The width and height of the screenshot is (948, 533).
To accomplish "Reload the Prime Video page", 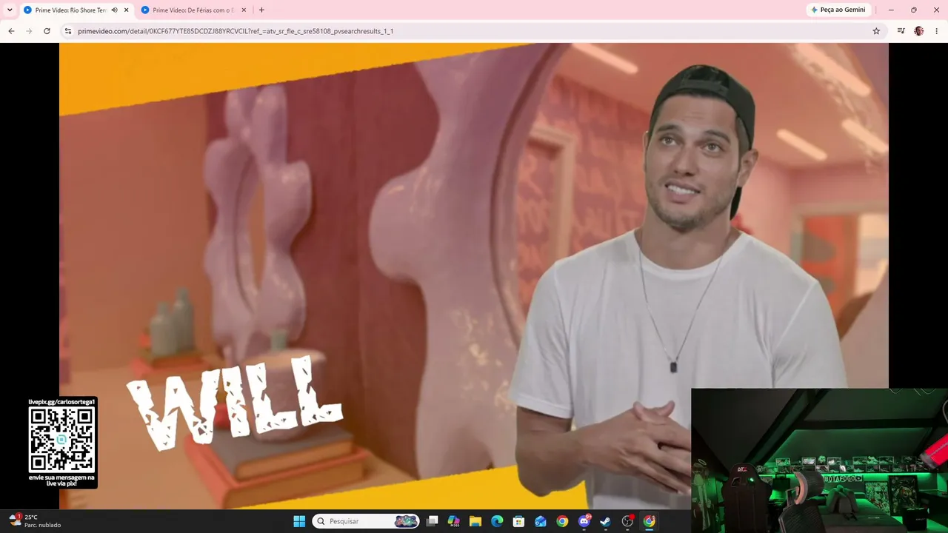I will [x=47, y=31].
